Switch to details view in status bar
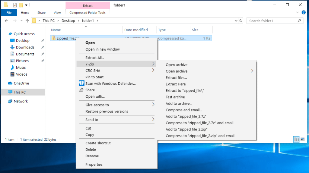Screen dimensions: 309x173 296,139
